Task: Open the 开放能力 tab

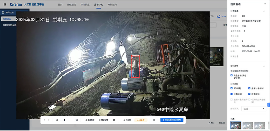Action: pos(112,5)
